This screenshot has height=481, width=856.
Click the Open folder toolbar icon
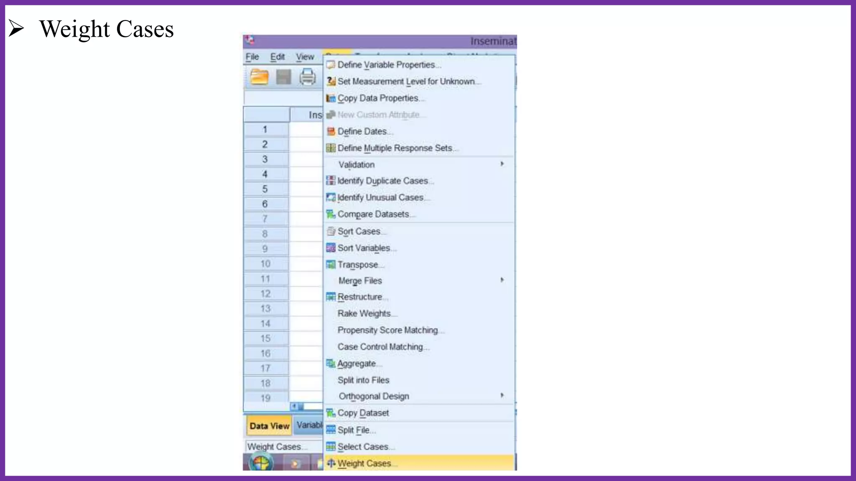click(x=259, y=77)
